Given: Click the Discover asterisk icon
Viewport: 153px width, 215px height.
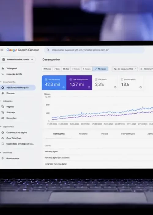Looking at the screenshot, I should coord(2,93).
